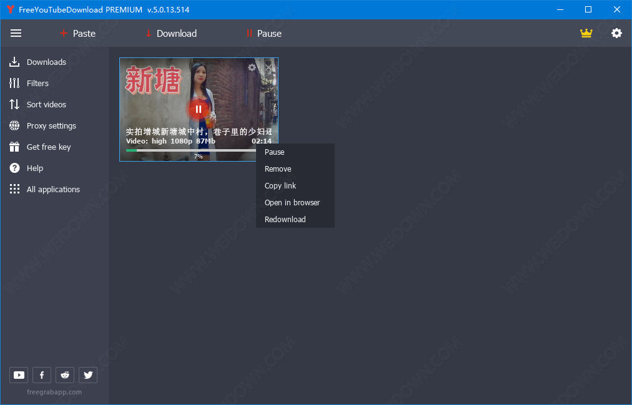Screen dimensions: 632x405
Task: Visit freegrabapp.com link
Action: (x=54, y=392)
